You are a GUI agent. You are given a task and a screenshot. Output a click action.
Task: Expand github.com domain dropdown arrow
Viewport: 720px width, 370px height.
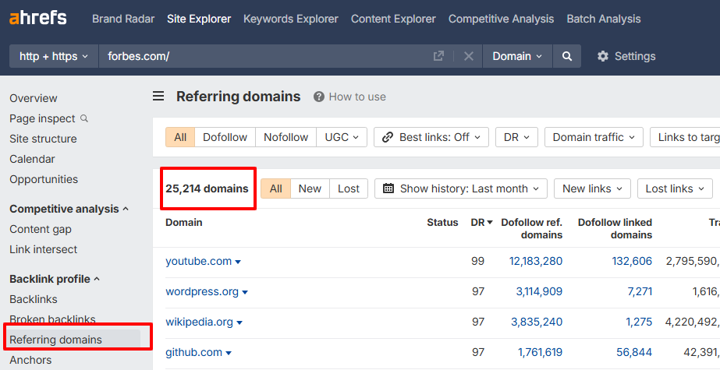pyautogui.click(x=229, y=353)
